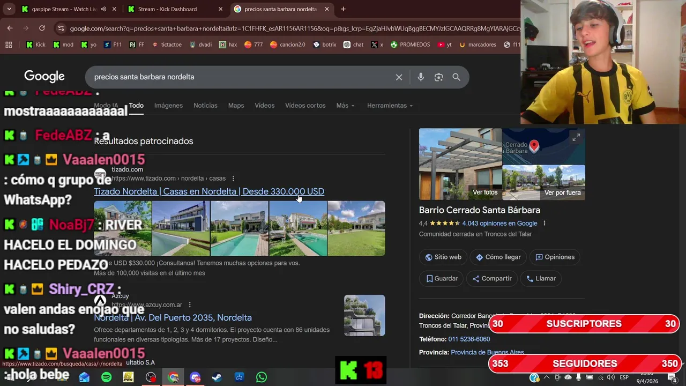Viewport: 686px width, 386px height.
Task: Open the bookmarks apps grid icon
Action: (9, 44)
